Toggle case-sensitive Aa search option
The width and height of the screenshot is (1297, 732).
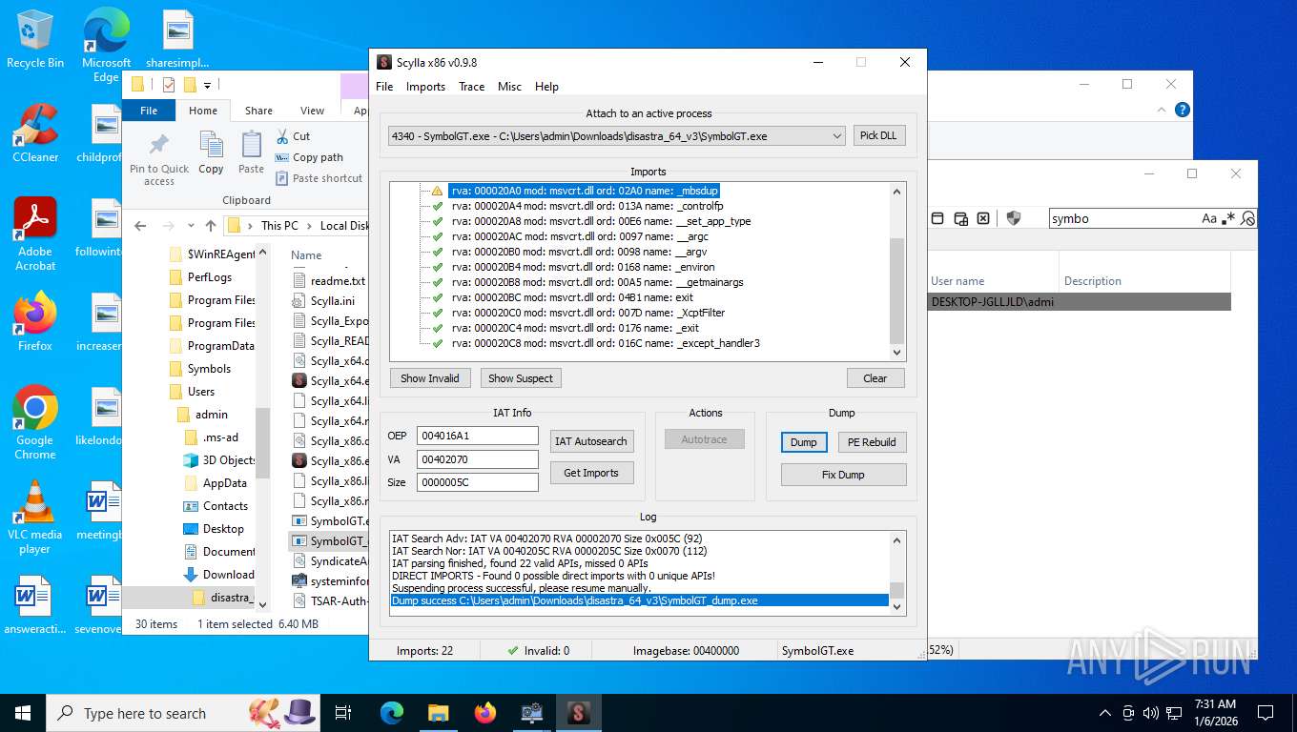click(1209, 218)
